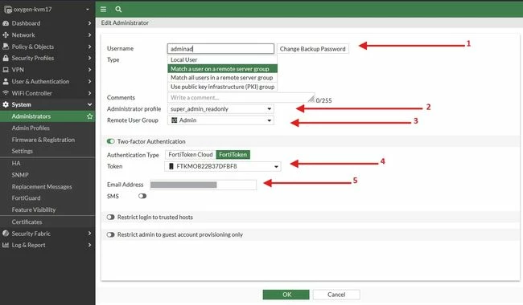This screenshot has width=523, height=305.
Task: Click Change Backup Password button
Action: (x=312, y=49)
